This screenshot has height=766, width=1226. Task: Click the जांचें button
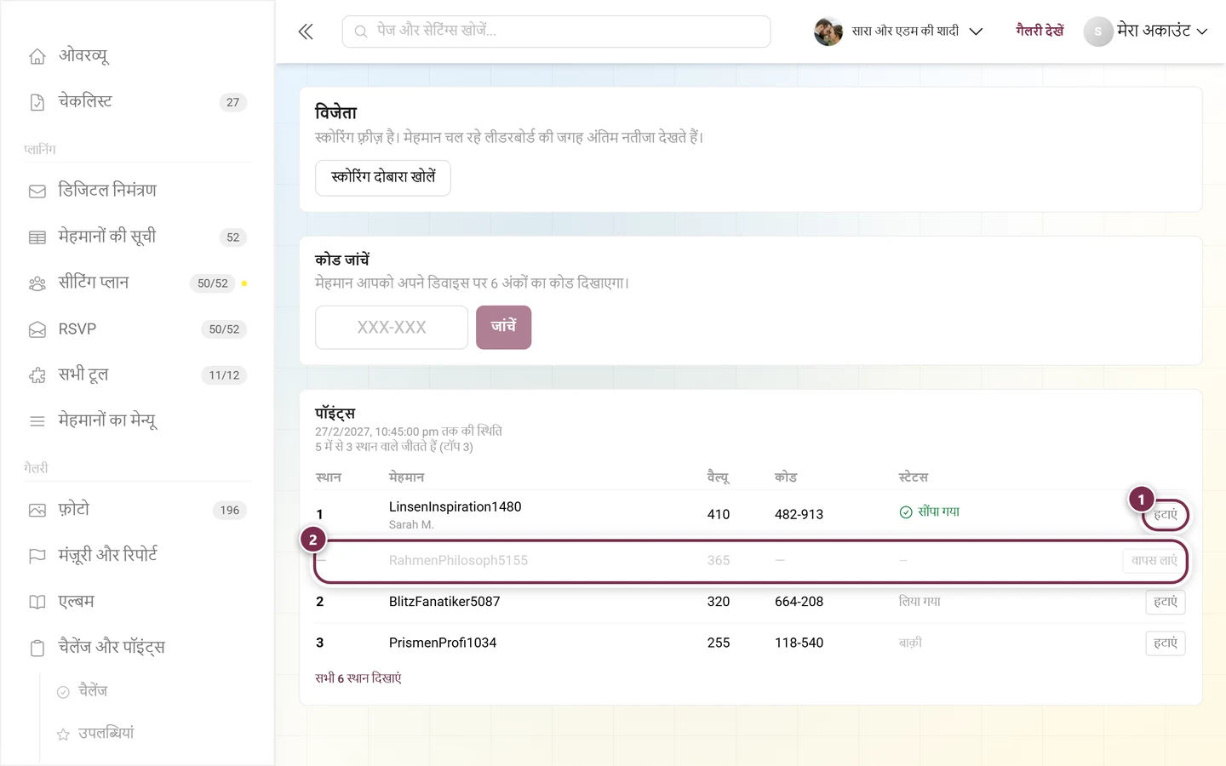click(503, 327)
